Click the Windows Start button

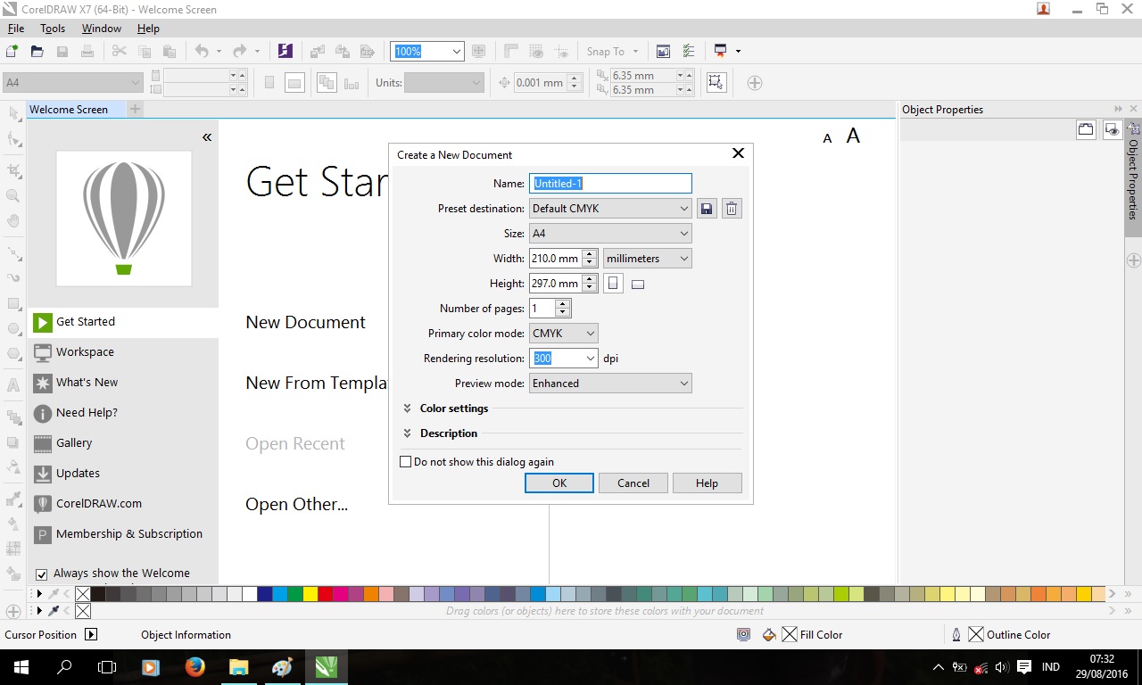21,666
